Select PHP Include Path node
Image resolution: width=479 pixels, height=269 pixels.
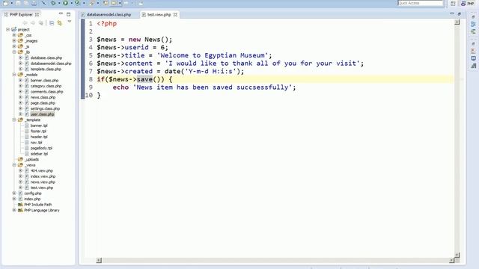click(x=38, y=205)
